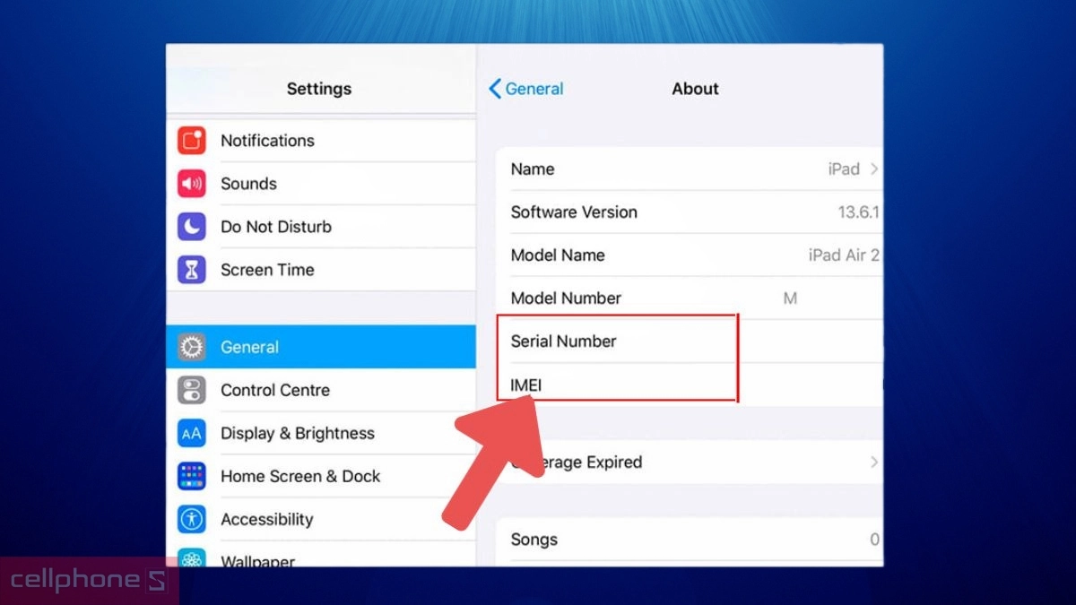Expand the Name row chevron
The width and height of the screenshot is (1076, 605).
[x=873, y=169]
